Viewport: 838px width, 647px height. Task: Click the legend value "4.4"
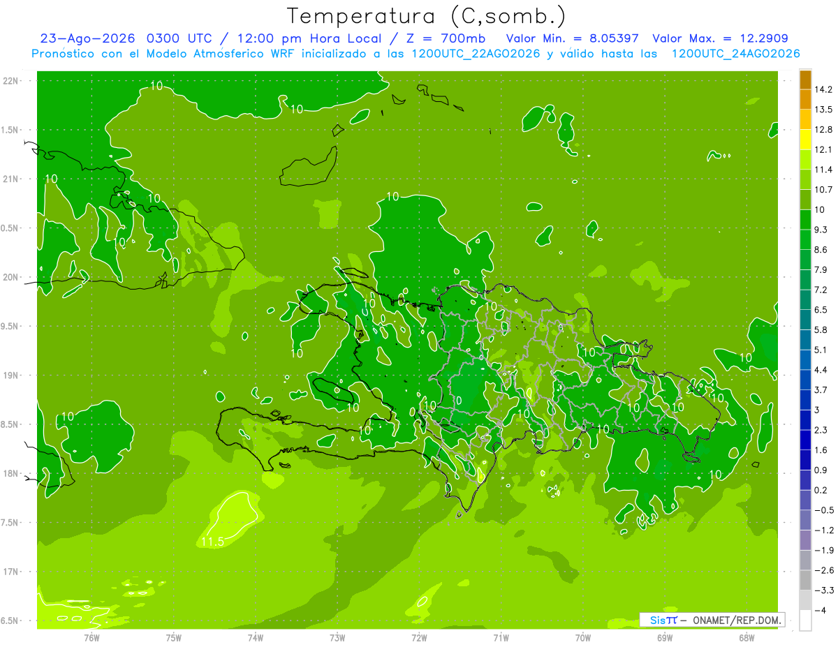(x=821, y=370)
